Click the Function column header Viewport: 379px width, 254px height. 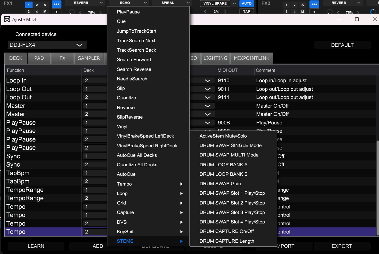[x=15, y=70]
